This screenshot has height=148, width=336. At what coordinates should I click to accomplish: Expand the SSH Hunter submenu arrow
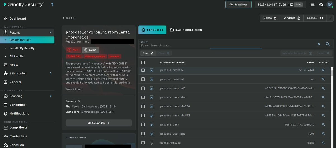(x=51, y=73)
